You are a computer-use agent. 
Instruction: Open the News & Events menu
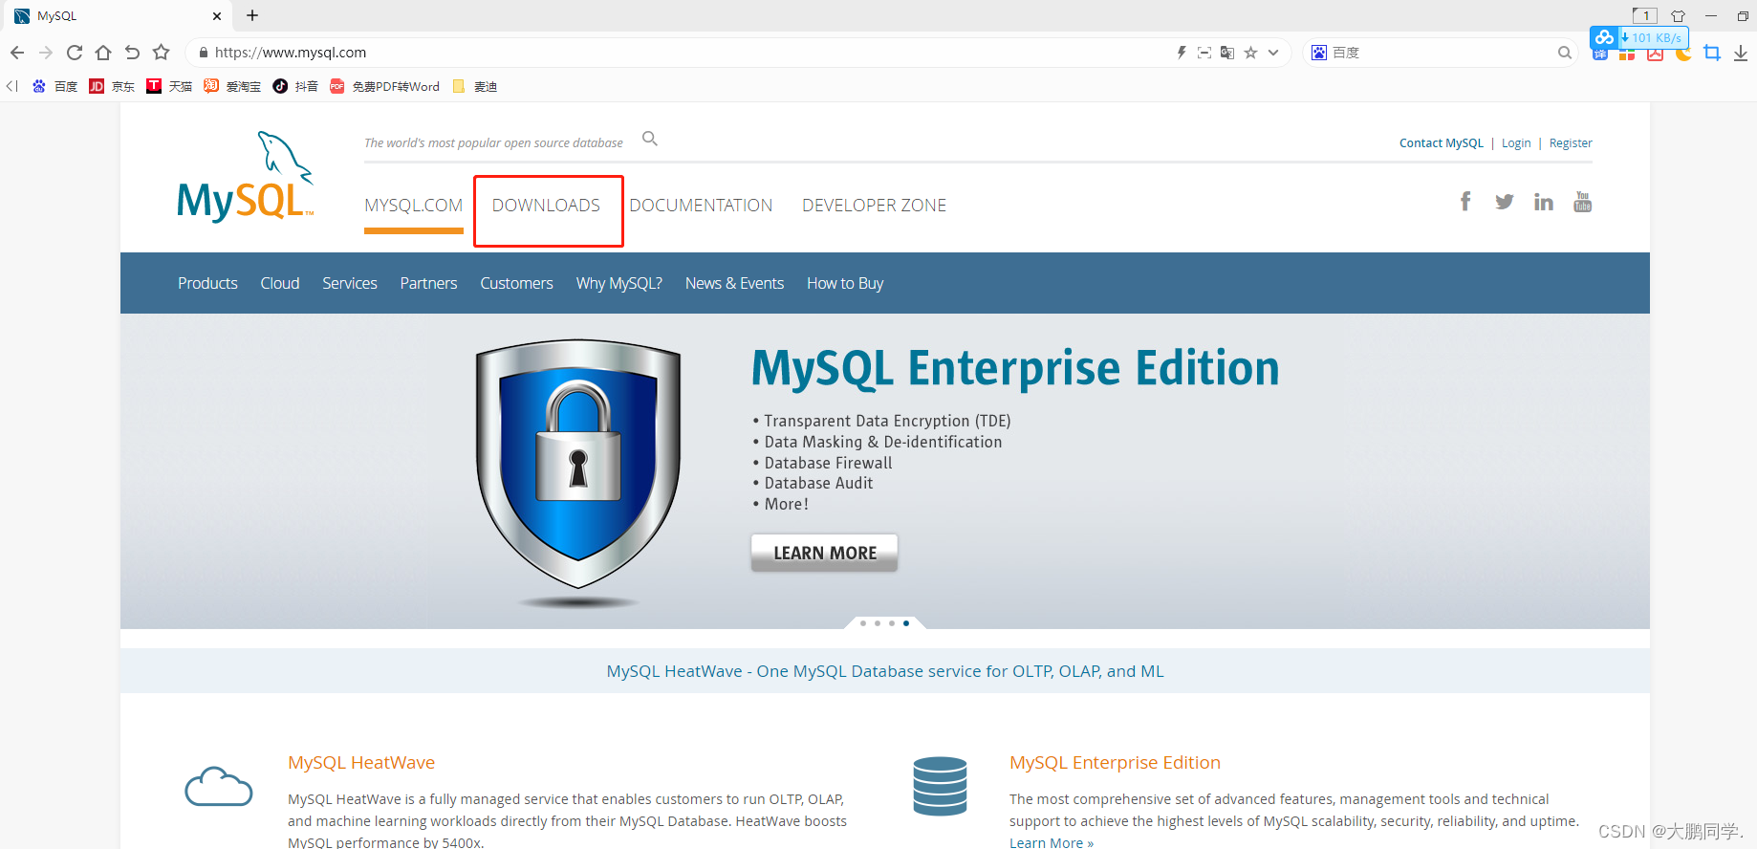[x=734, y=283]
